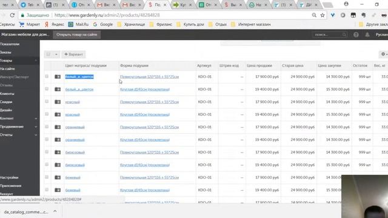388x218 pixels.
Task: Click the + Вариант button
Action: coord(73,54)
